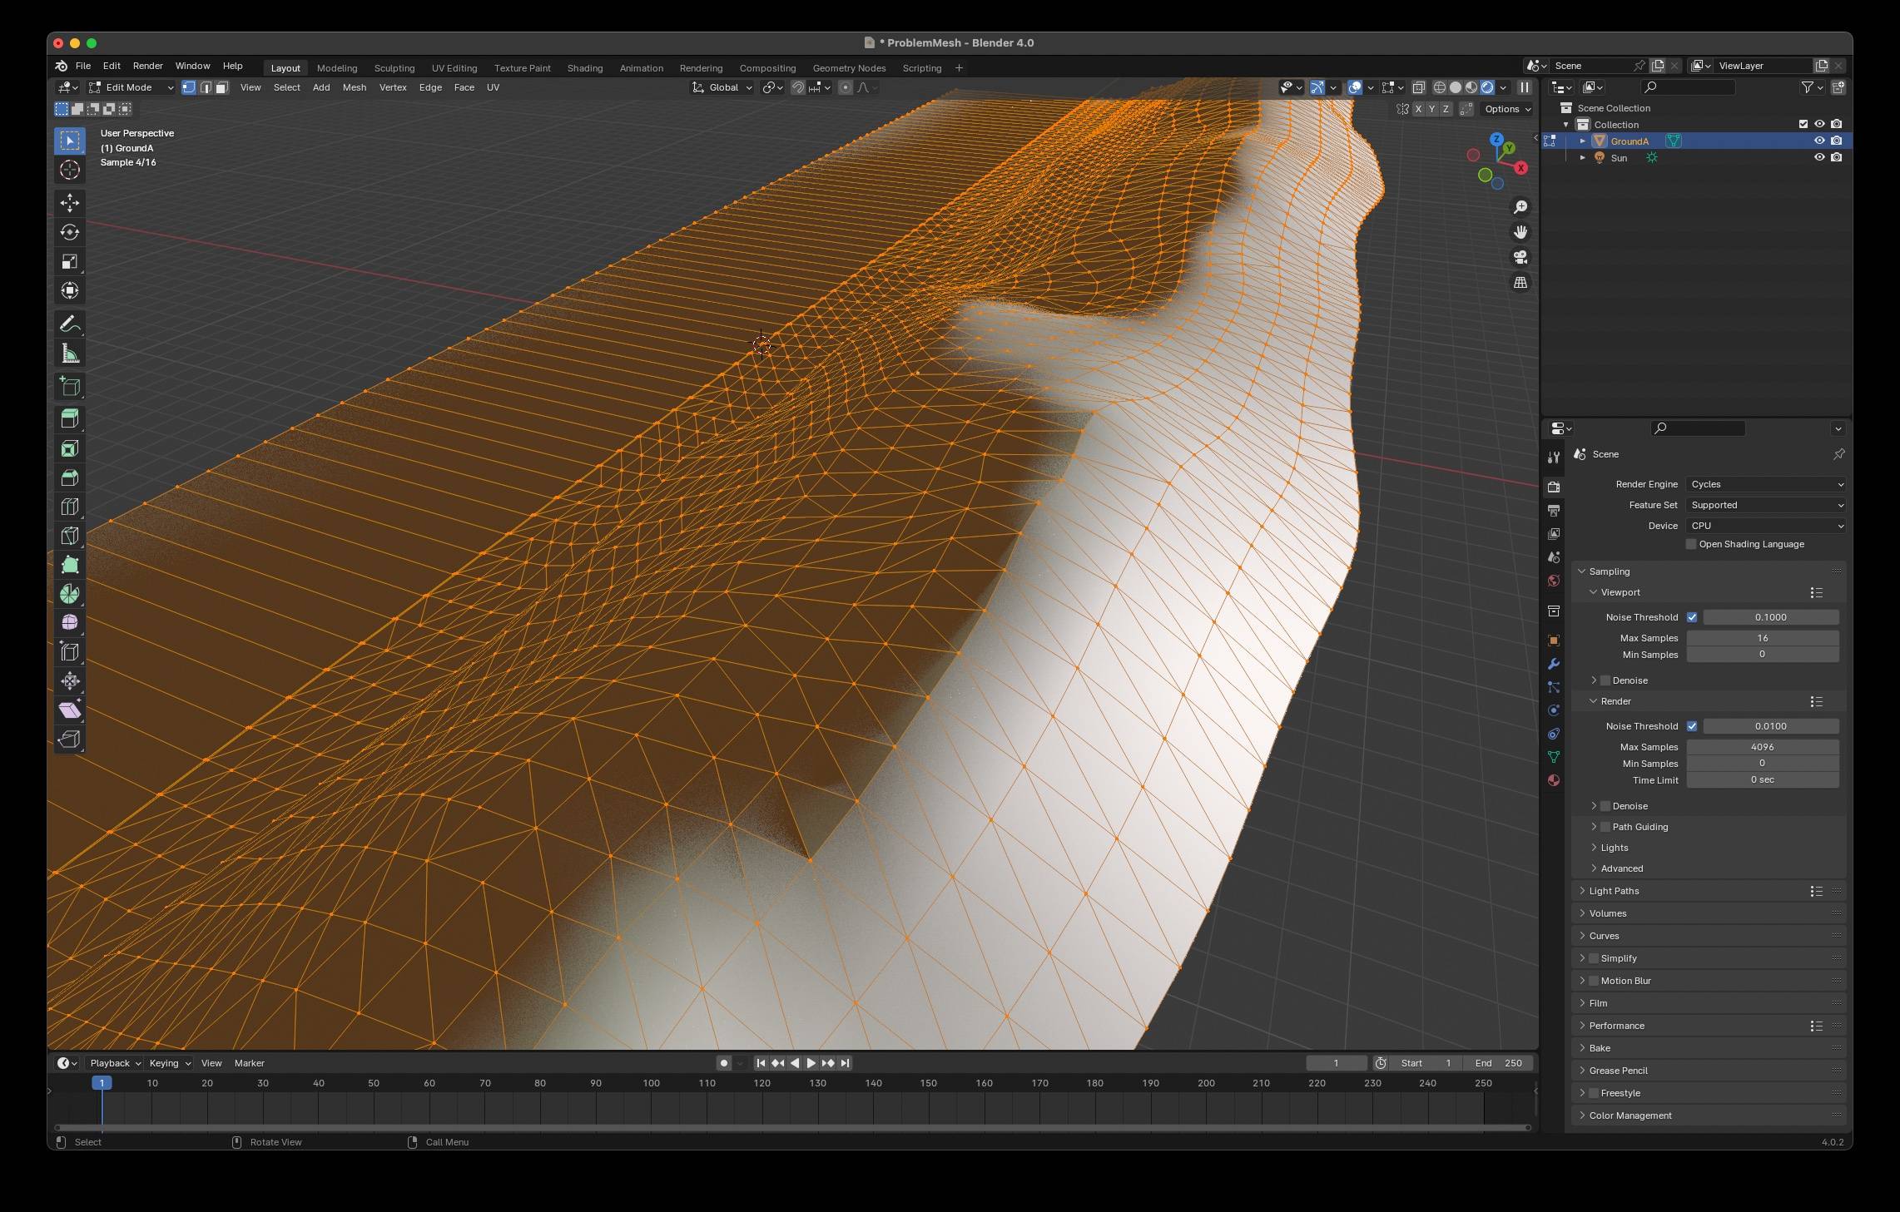This screenshot has height=1212, width=1900.
Task: Select the Poly Build tool
Action: [70, 565]
